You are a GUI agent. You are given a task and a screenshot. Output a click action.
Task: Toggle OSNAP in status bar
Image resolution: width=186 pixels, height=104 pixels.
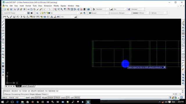[x=51, y=98]
